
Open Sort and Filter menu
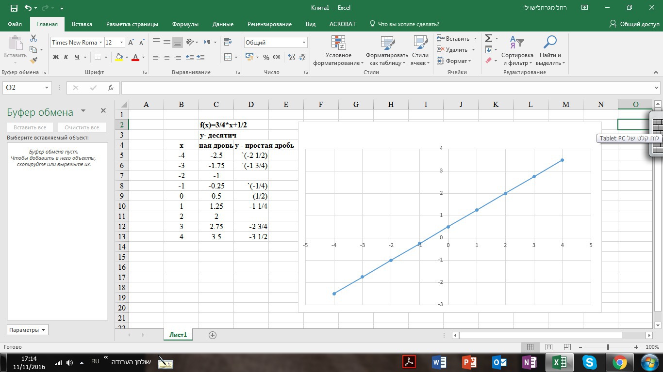[x=517, y=51]
